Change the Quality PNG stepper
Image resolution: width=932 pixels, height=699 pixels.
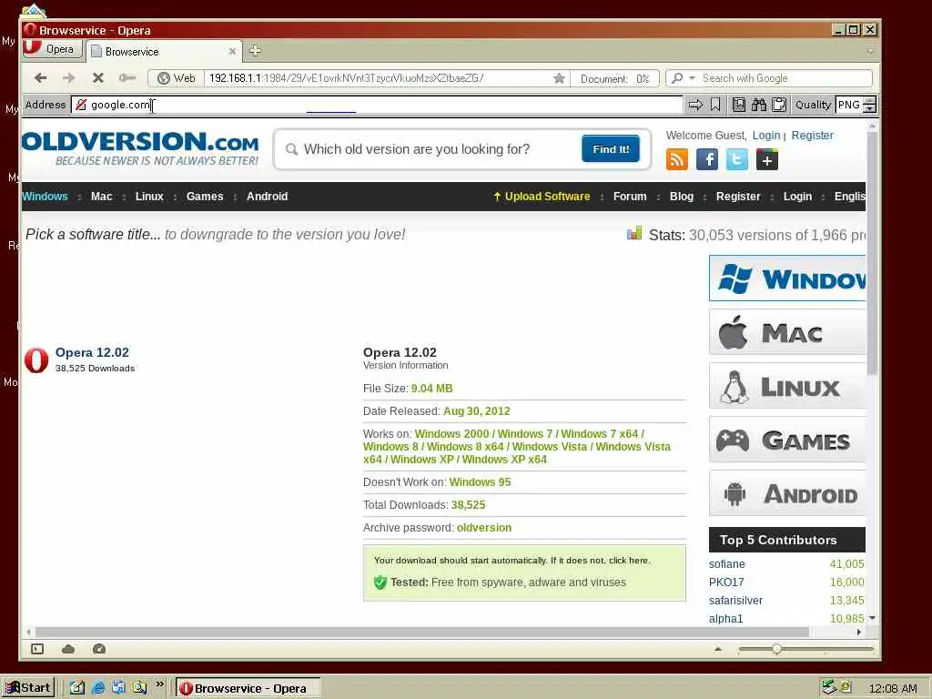[x=869, y=106]
